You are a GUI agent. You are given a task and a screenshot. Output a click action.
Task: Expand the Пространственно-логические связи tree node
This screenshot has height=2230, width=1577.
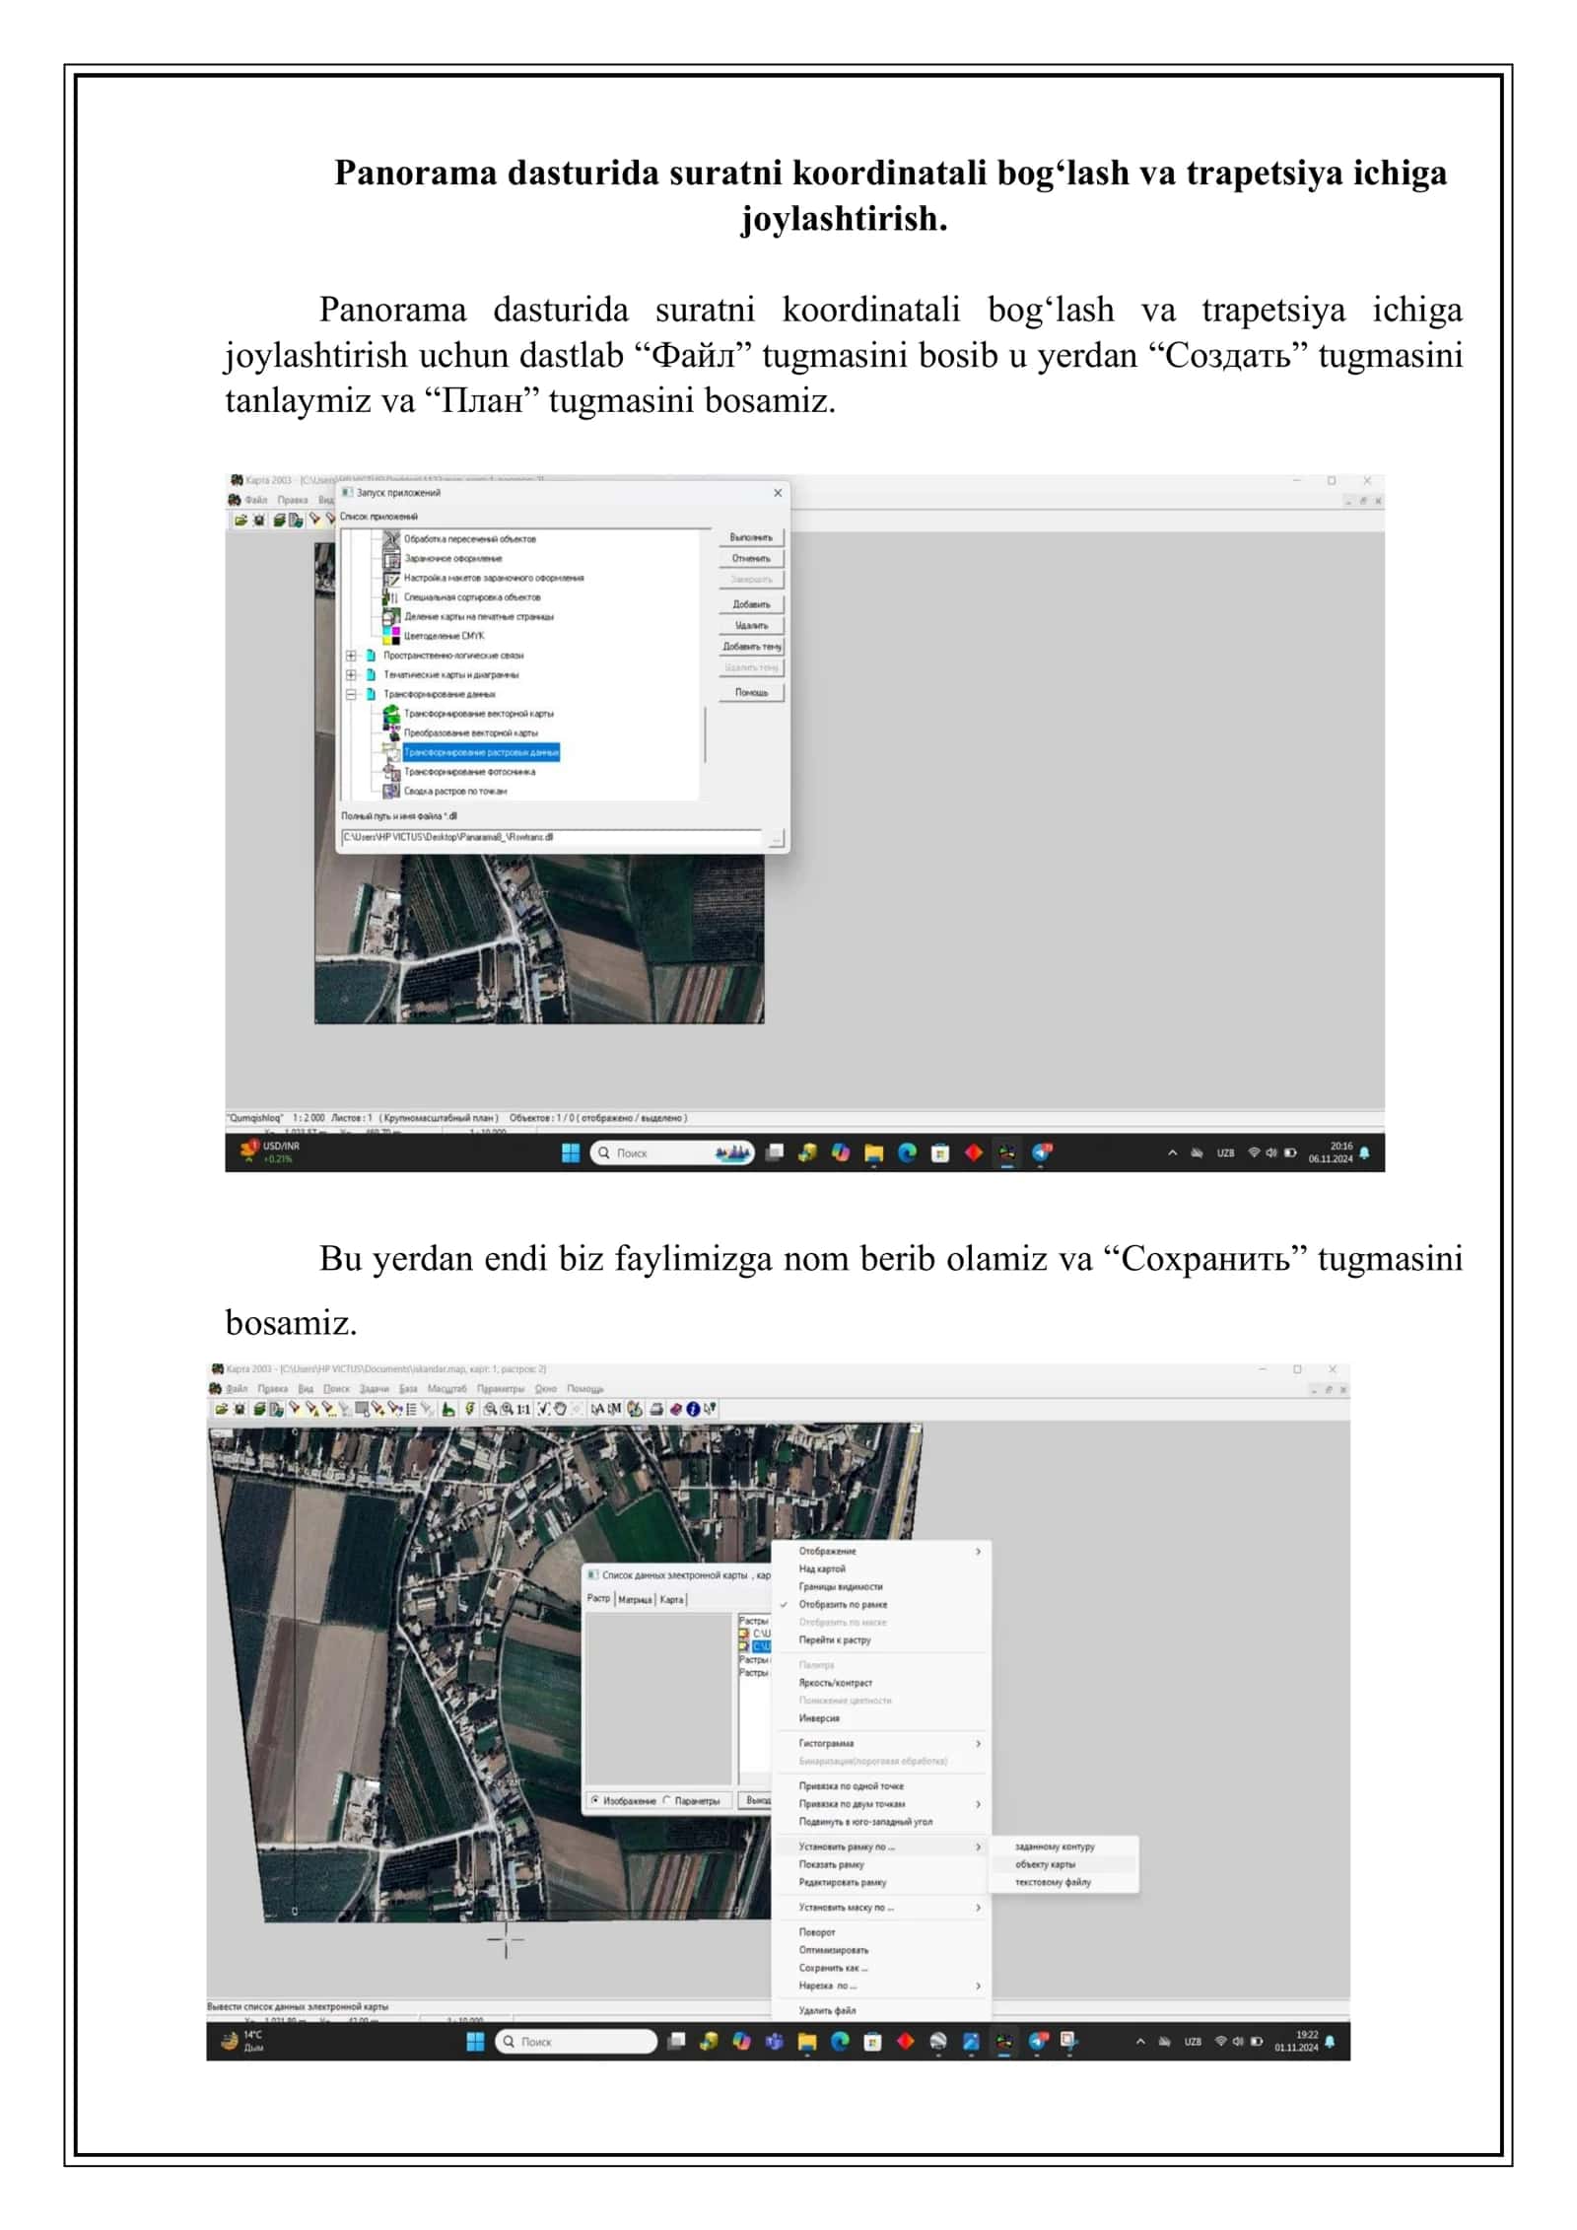coord(351,655)
